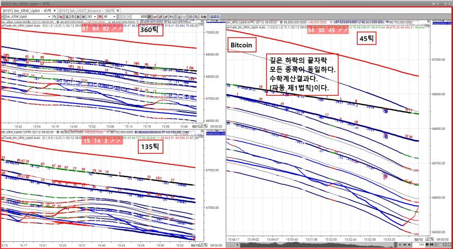This screenshot has height=249, width=453.
Task: Open the btc_KRW_Upbit symbol dropdown
Action: click(49, 17)
